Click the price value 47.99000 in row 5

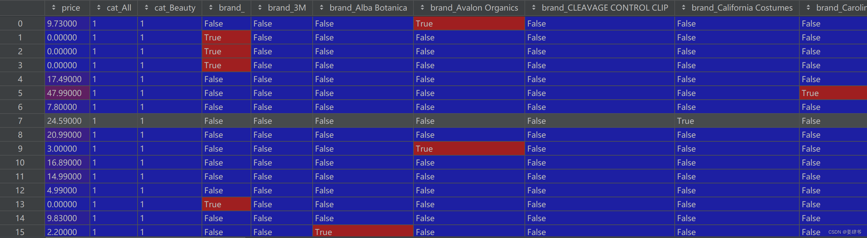point(66,93)
